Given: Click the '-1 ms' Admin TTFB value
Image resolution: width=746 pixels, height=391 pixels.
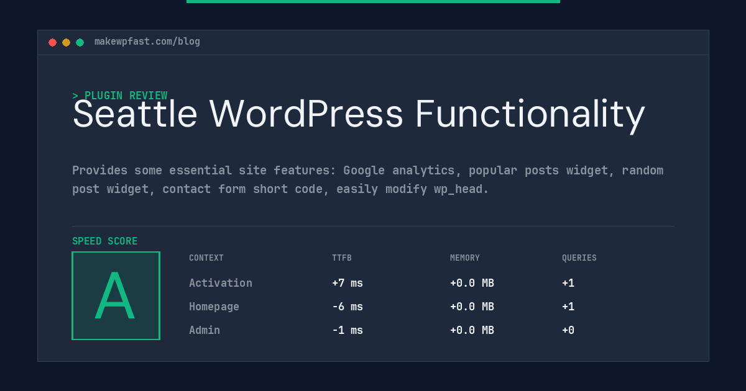Looking at the screenshot, I should pos(348,330).
